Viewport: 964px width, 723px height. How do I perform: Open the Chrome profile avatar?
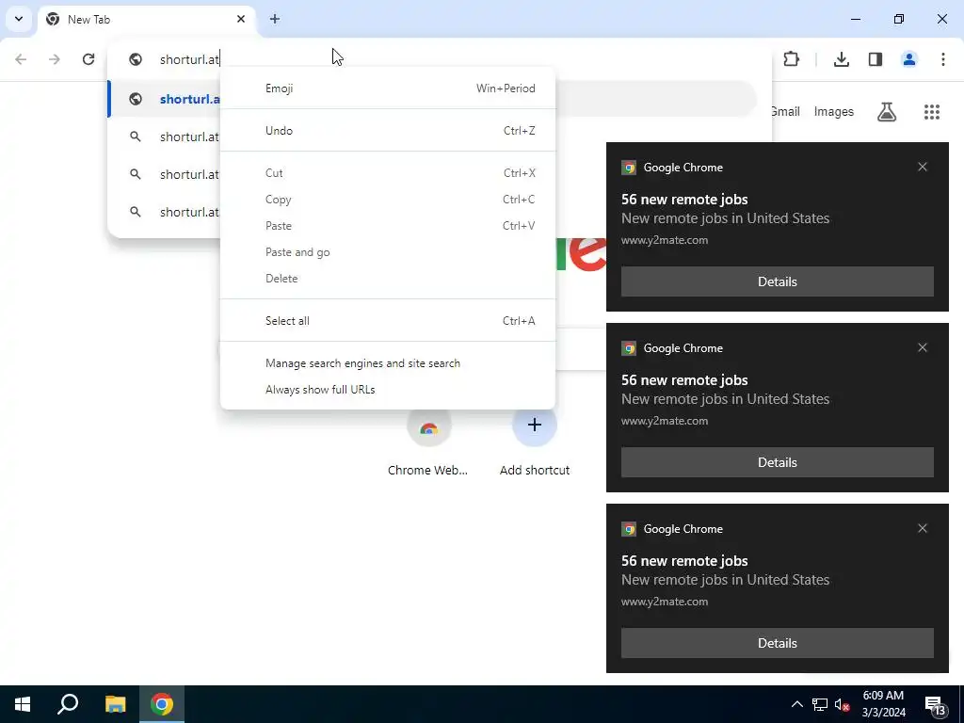pyautogui.click(x=909, y=59)
